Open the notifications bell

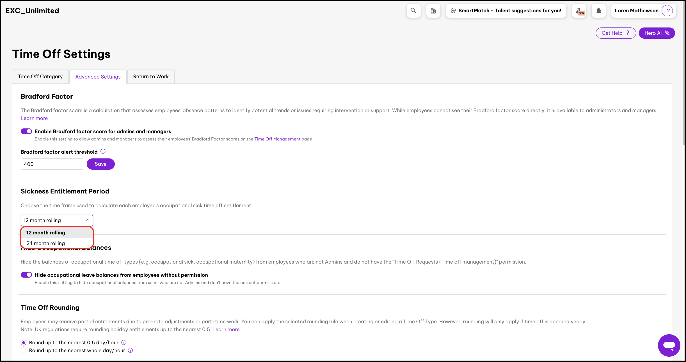[598, 11]
